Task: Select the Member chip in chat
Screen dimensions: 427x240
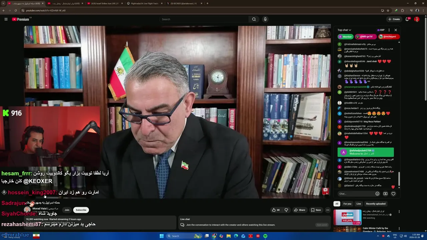Action: pyautogui.click(x=345, y=37)
